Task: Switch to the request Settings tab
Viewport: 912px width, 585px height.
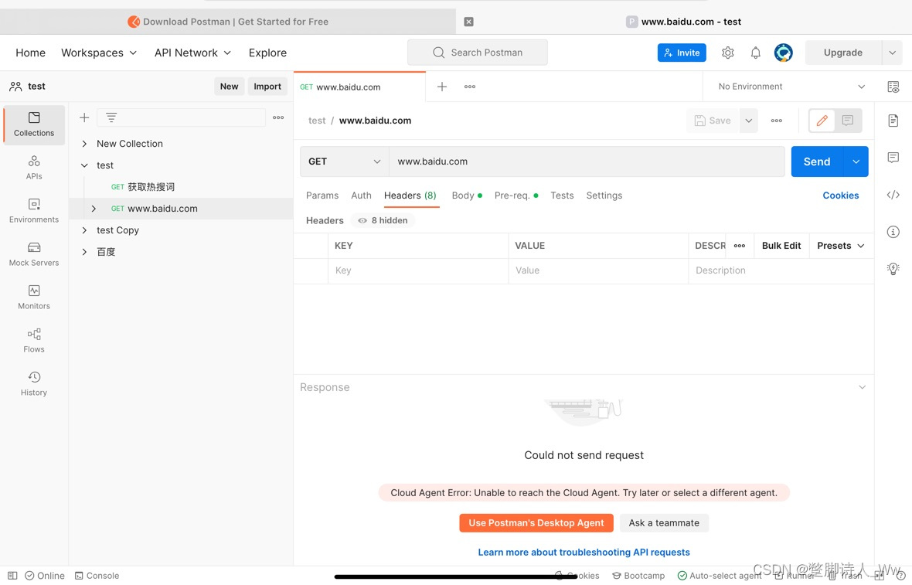Action: pos(604,196)
